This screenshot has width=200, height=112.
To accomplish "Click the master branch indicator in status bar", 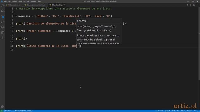I will tap(7, 111).
